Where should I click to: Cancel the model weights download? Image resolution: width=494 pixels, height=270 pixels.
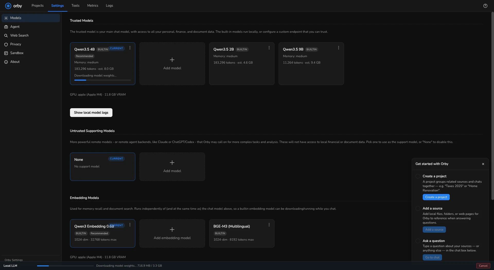(x=483, y=266)
